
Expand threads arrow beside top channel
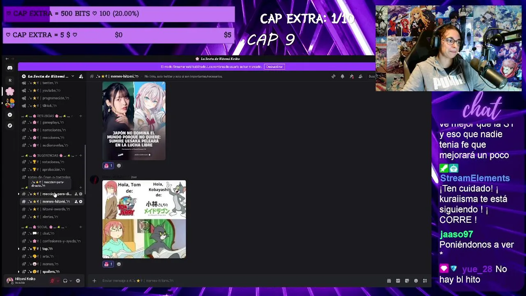click(x=18, y=249)
